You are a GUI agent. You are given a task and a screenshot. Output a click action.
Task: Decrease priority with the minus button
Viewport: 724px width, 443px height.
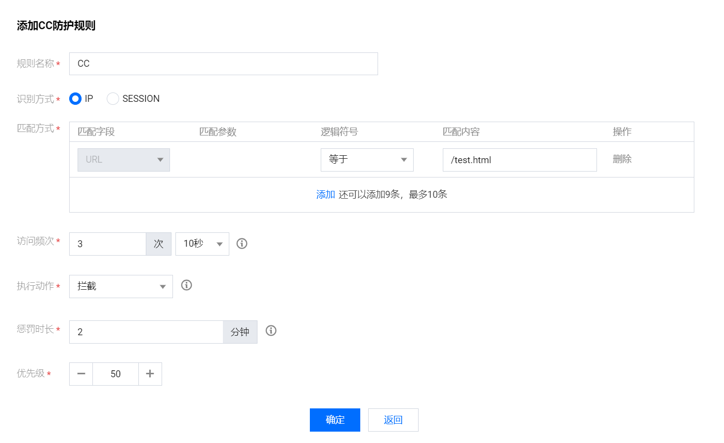click(81, 374)
